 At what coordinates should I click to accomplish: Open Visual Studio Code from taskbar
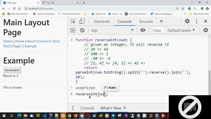pyautogui.click(x=44, y=116)
